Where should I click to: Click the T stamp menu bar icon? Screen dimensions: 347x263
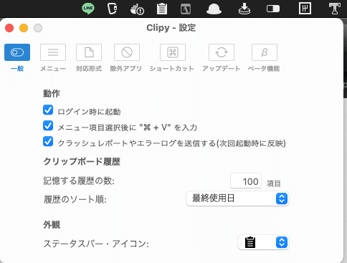334,9
